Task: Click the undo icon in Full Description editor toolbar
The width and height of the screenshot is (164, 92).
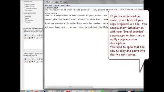Action: (x=27, y=59)
